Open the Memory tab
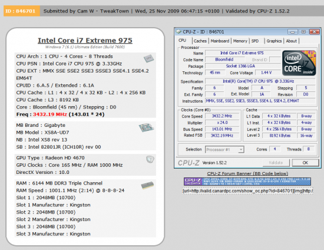This screenshot has width=324, height=250. 240,41
